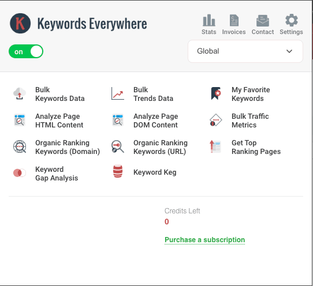The image size is (313, 286).
Task: Open the Bulk Trends Data link
Action: [153, 94]
